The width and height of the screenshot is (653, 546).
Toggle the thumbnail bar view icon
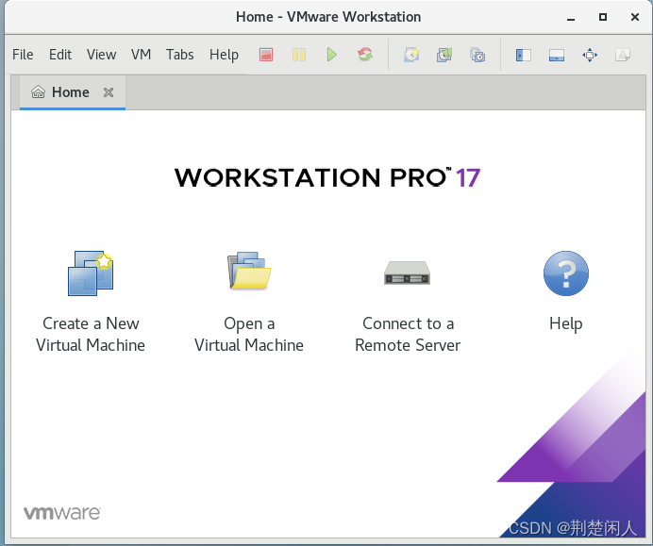click(557, 55)
